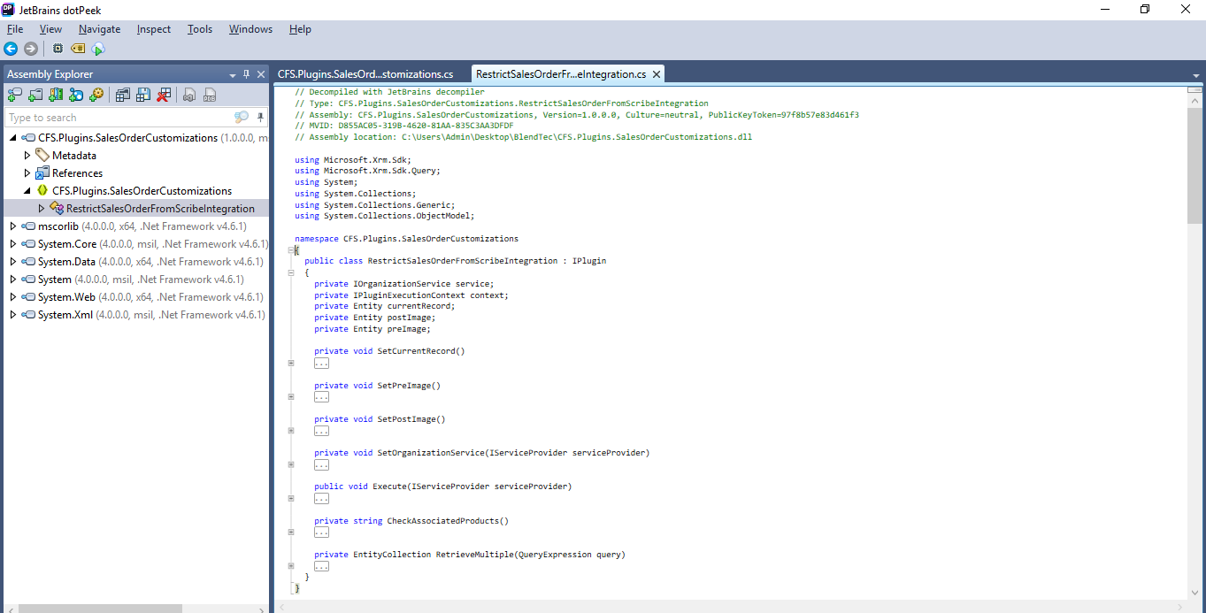Toggle auto-hide pin on Assembly Explorer panel
The image size is (1206, 613).
(x=247, y=74)
